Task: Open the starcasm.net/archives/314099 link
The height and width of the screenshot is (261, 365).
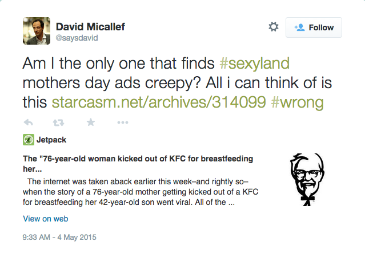Action: coord(159,102)
